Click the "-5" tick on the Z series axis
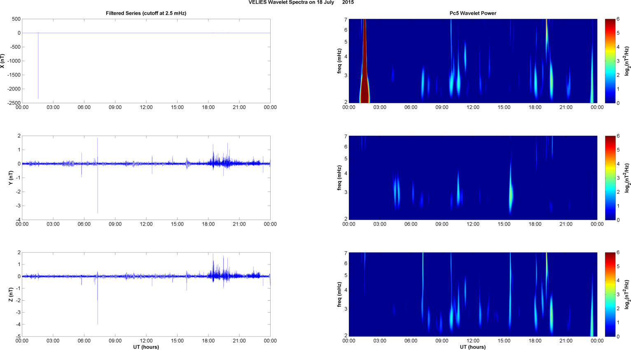The width and height of the screenshot is (631, 350). 18,336
